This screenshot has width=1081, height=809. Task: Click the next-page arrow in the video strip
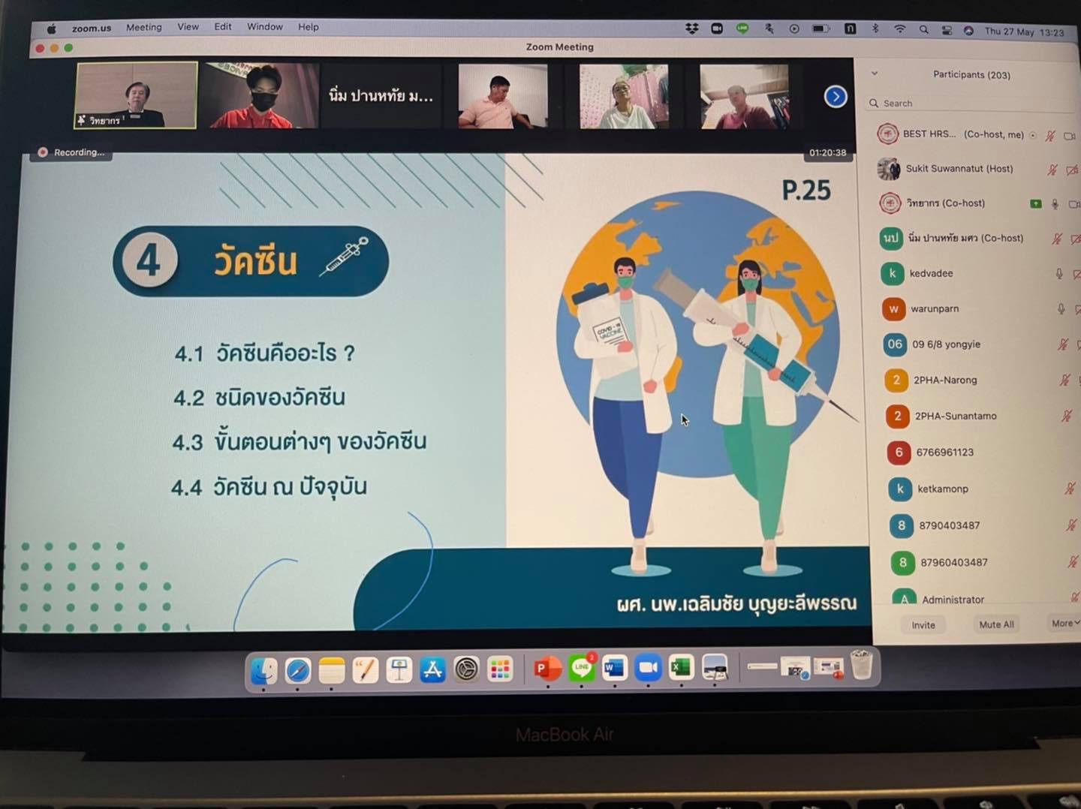[x=836, y=97]
